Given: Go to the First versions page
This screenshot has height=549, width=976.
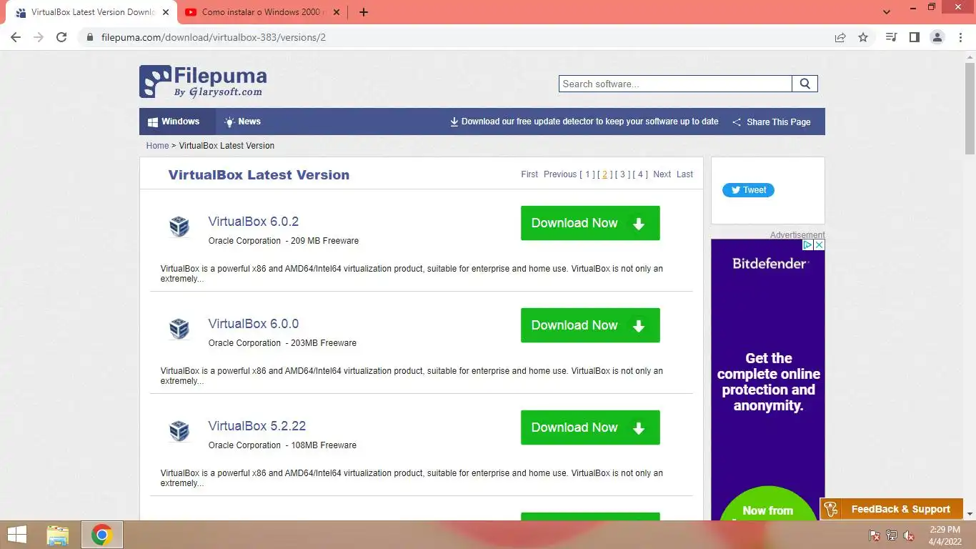Looking at the screenshot, I should (529, 174).
